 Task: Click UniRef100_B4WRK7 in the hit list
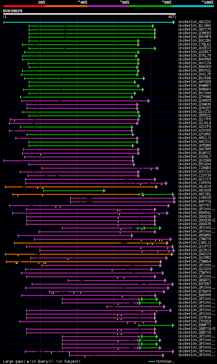click(195, 86)
